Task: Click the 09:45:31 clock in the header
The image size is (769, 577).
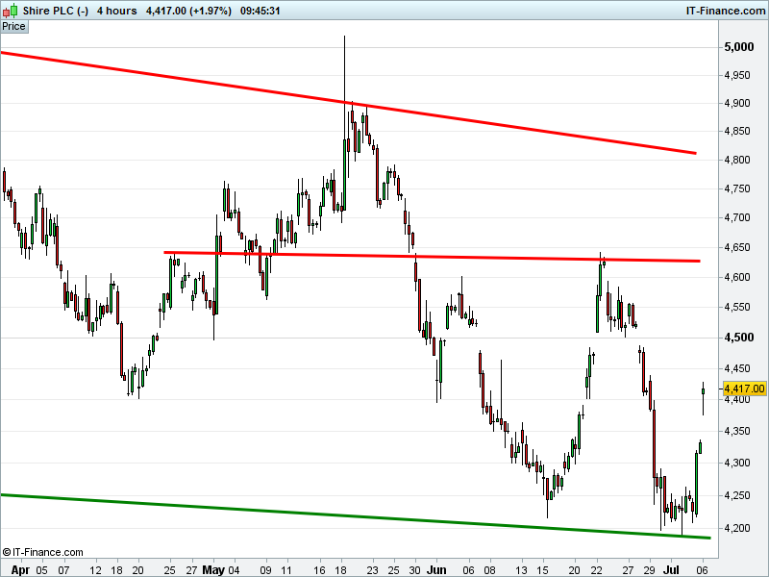Action: [x=260, y=11]
